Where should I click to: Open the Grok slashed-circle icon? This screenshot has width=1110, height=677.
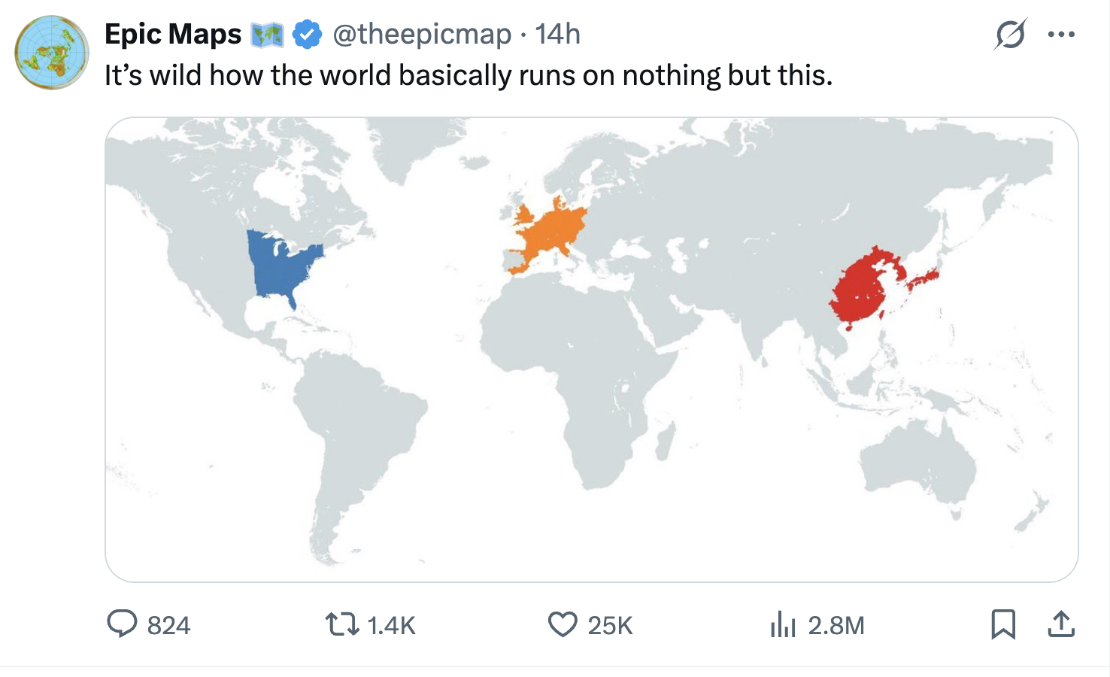(1010, 34)
